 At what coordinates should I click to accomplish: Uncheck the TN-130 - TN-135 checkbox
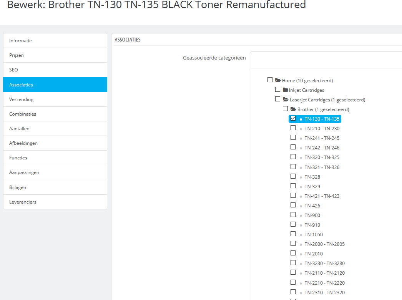(x=293, y=118)
